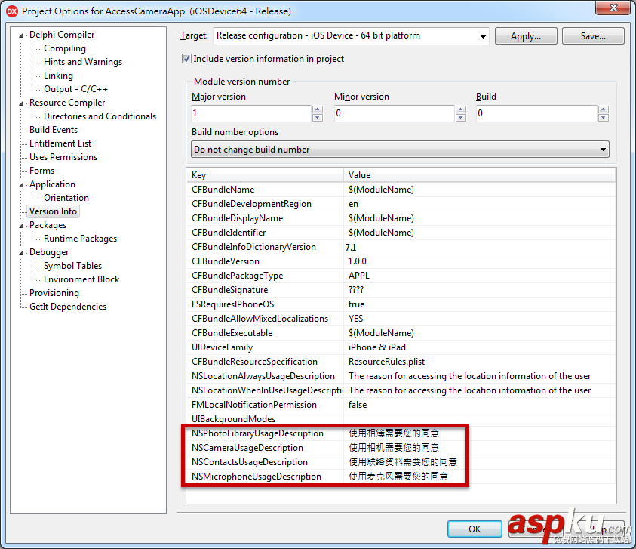
Task: Toggle Include version information in project
Action: coord(186,59)
